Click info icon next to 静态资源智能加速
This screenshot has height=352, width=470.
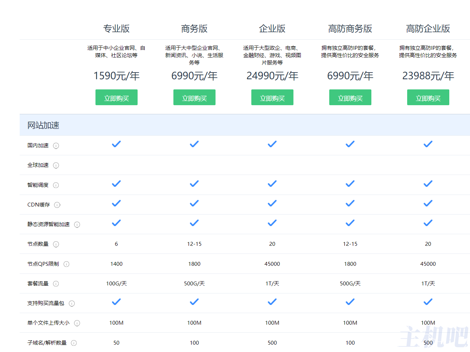77,225
